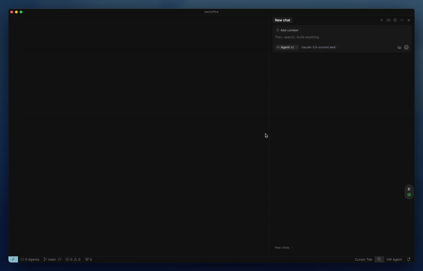The image size is (423, 271).
Task: Close the chat panel with X icon
Action: 409,20
